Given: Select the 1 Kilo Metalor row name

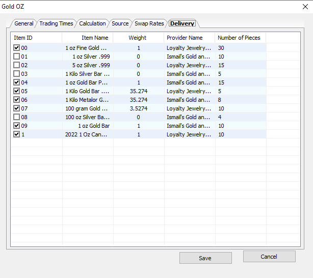Looking at the screenshot, I should tap(87, 100).
